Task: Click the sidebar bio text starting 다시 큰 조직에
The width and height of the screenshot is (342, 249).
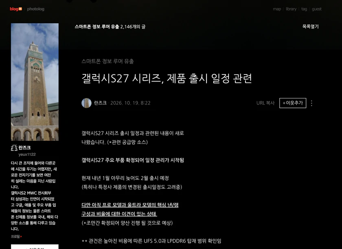Action: (x=35, y=196)
